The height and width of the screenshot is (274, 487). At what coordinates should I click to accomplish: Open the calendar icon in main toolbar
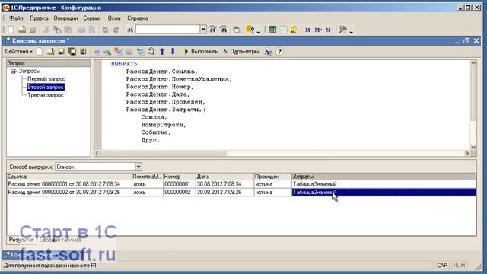point(283,30)
